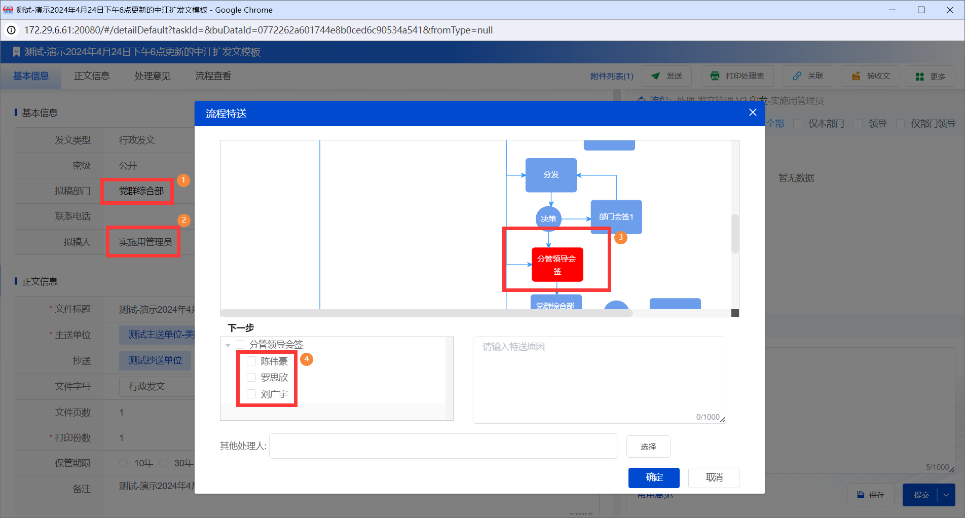Click the 保存 save button
965x518 pixels.
pyautogui.click(x=871, y=495)
